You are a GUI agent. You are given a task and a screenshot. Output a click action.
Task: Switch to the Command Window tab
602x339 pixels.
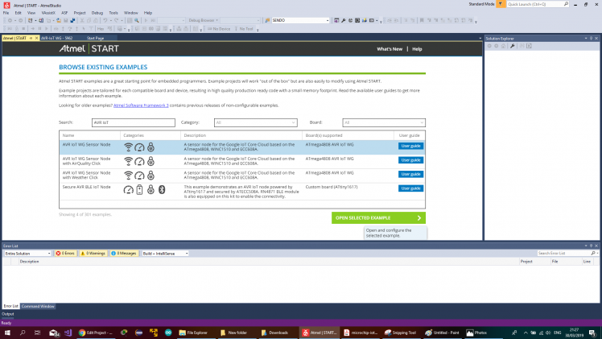38,306
